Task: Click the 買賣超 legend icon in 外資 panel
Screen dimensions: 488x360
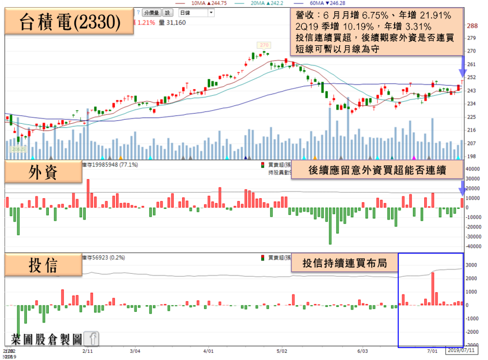Action: [262, 165]
